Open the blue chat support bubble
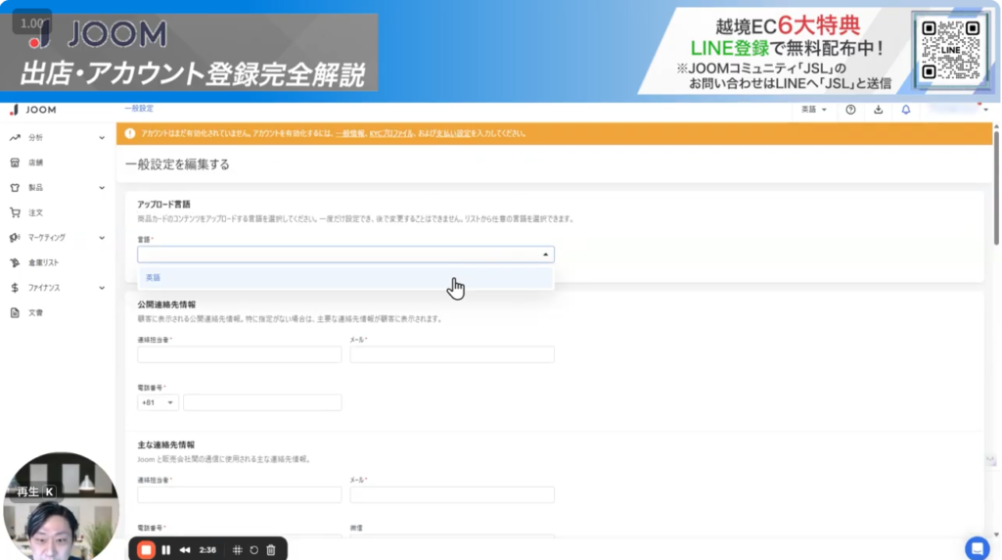 pyautogui.click(x=976, y=547)
